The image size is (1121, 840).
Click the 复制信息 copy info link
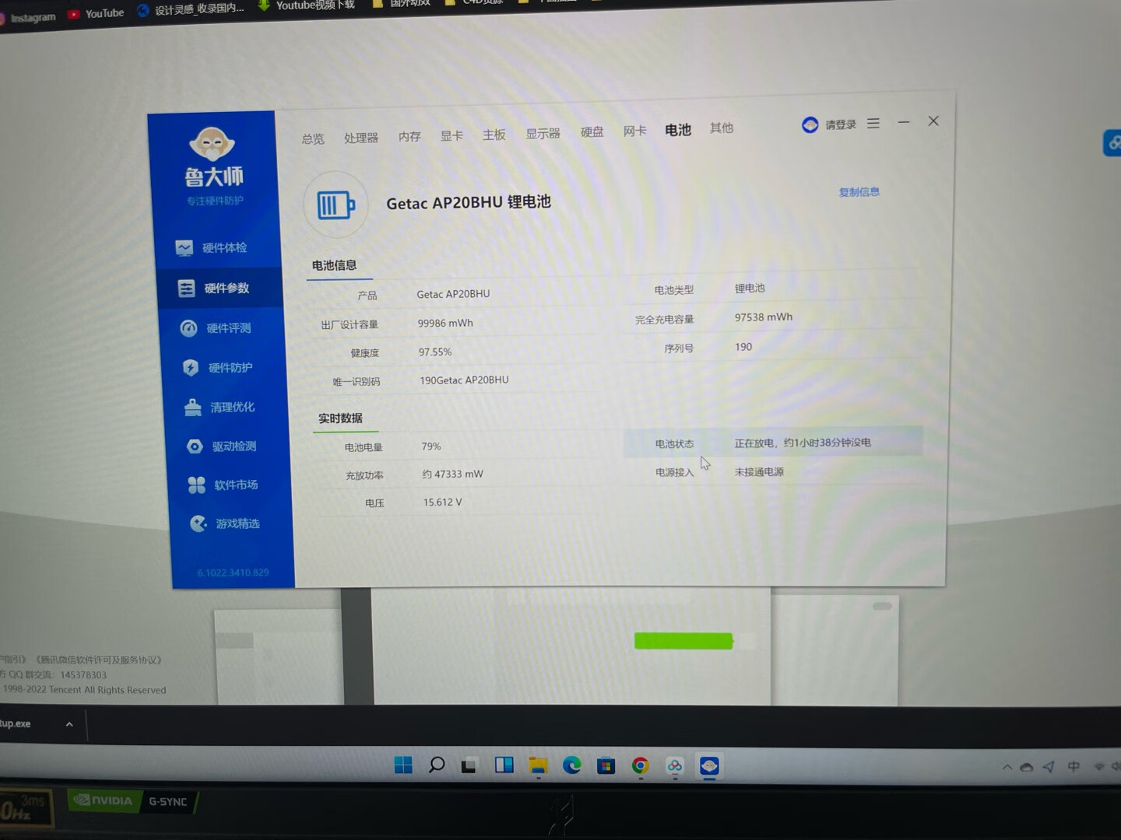[x=859, y=192]
